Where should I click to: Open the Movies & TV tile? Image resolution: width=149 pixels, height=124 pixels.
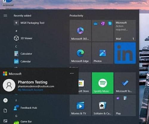coord(80,105)
